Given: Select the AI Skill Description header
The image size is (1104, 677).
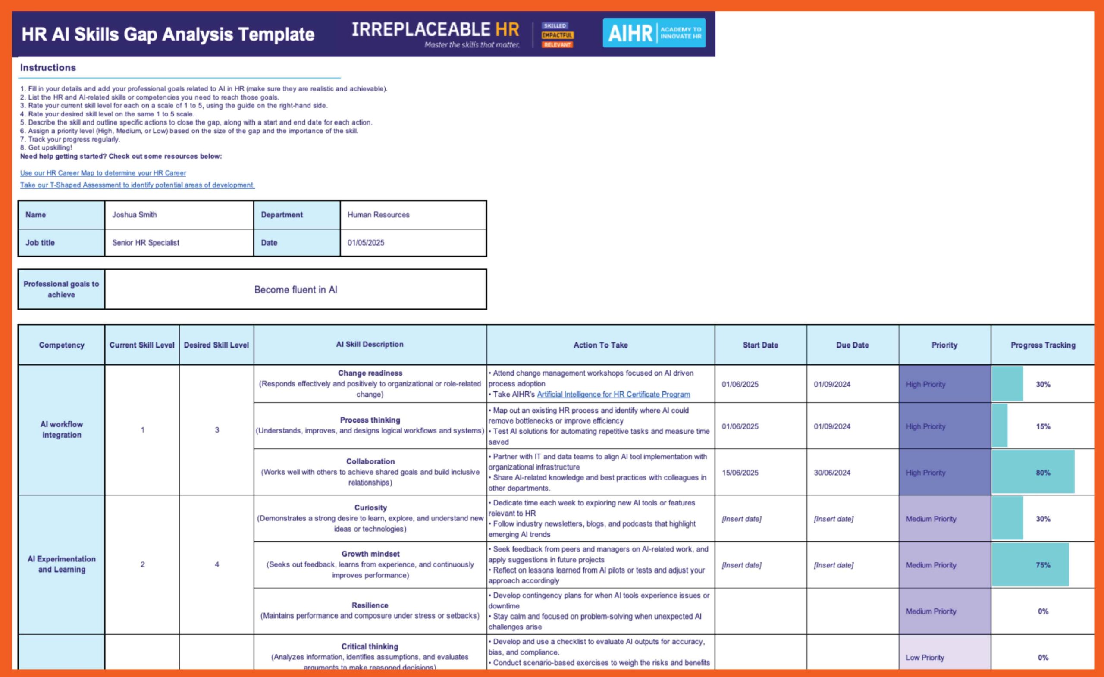Looking at the screenshot, I should 370,344.
